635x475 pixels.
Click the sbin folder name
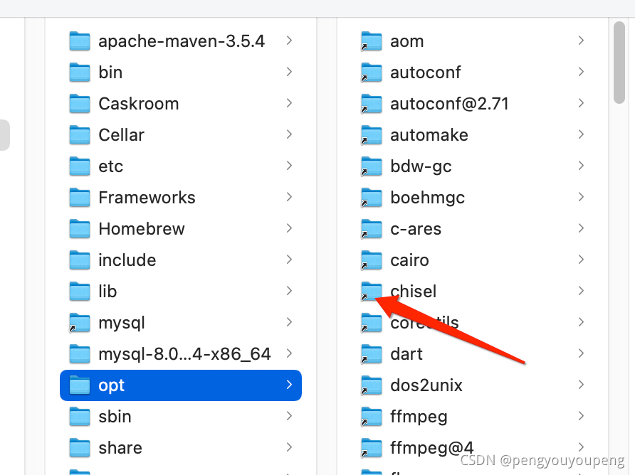click(115, 417)
